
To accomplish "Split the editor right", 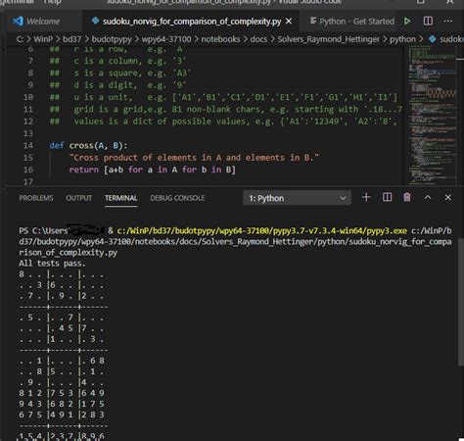I will (x=428, y=22).
